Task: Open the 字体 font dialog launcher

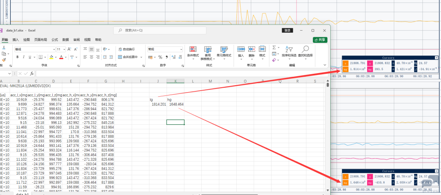Action: pos(78,65)
